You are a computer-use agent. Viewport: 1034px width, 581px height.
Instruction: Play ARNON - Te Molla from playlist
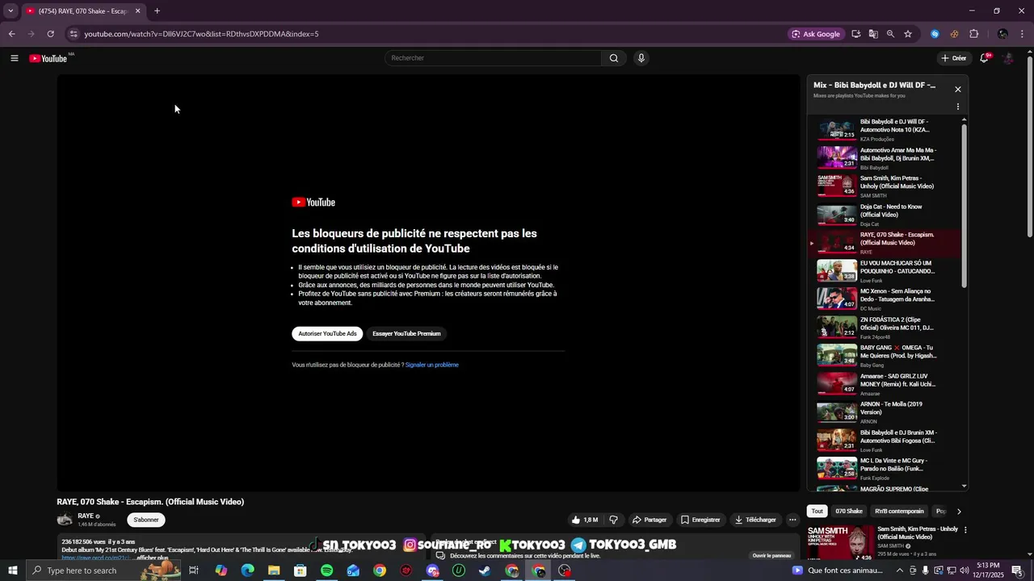(x=885, y=412)
